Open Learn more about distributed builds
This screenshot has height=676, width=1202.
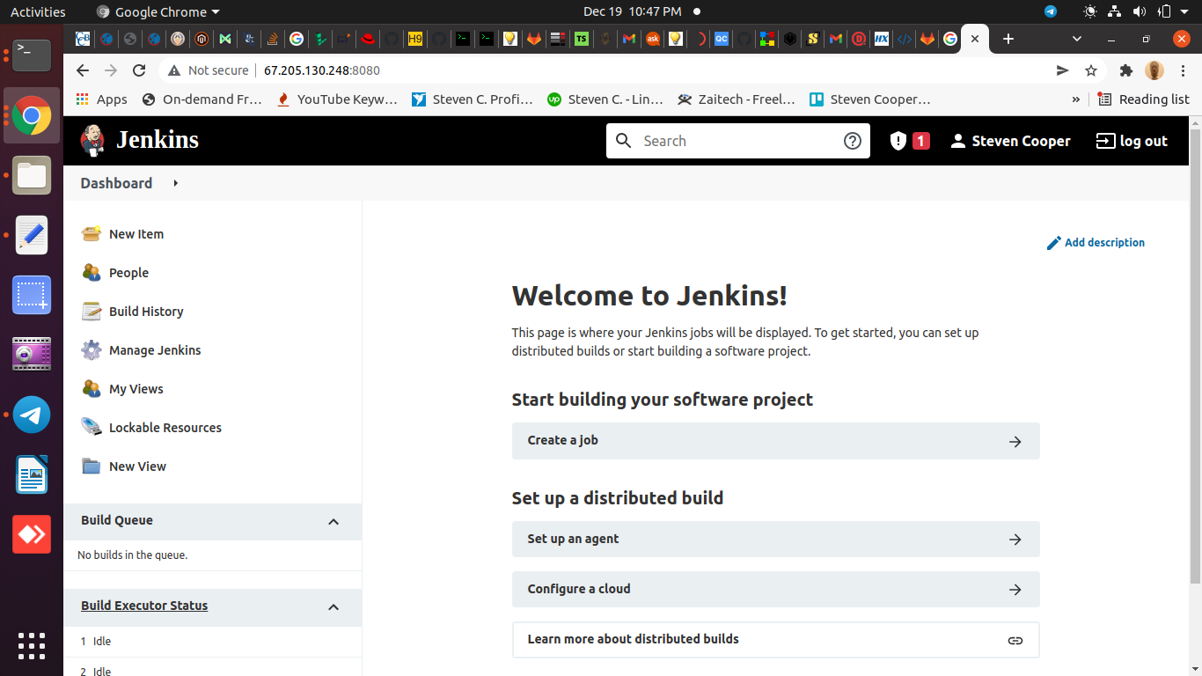click(775, 640)
